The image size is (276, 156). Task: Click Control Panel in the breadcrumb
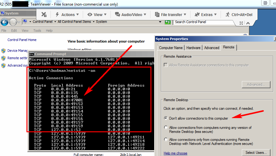[42, 22]
